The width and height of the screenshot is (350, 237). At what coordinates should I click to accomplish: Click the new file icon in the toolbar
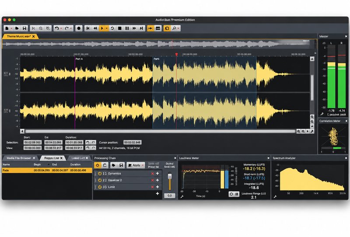(x=7, y=28)
